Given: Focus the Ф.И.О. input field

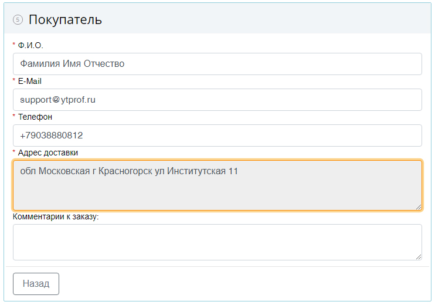Looking at the screenshot, I should coord(217,64).
